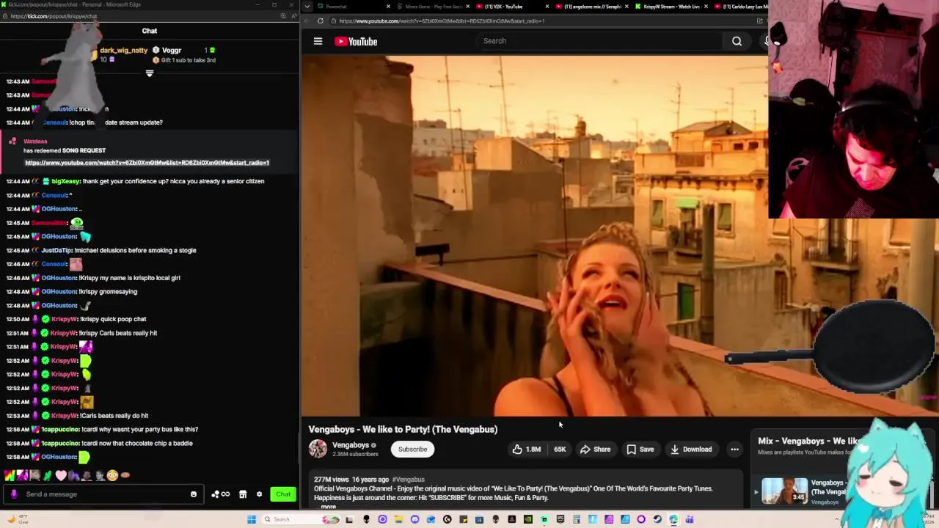Viewport: 939px width, 528px height.
Task: Open the song request YouTube link in chat
Action: click(x=147, y=162)
